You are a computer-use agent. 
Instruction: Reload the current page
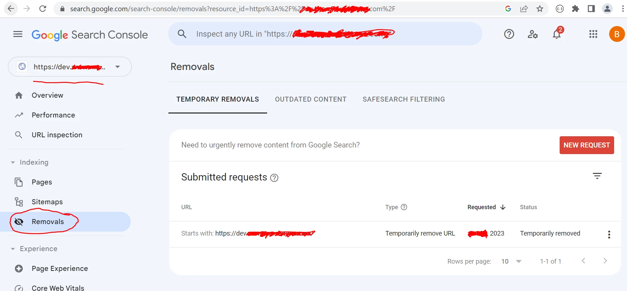tap(43, 9)
